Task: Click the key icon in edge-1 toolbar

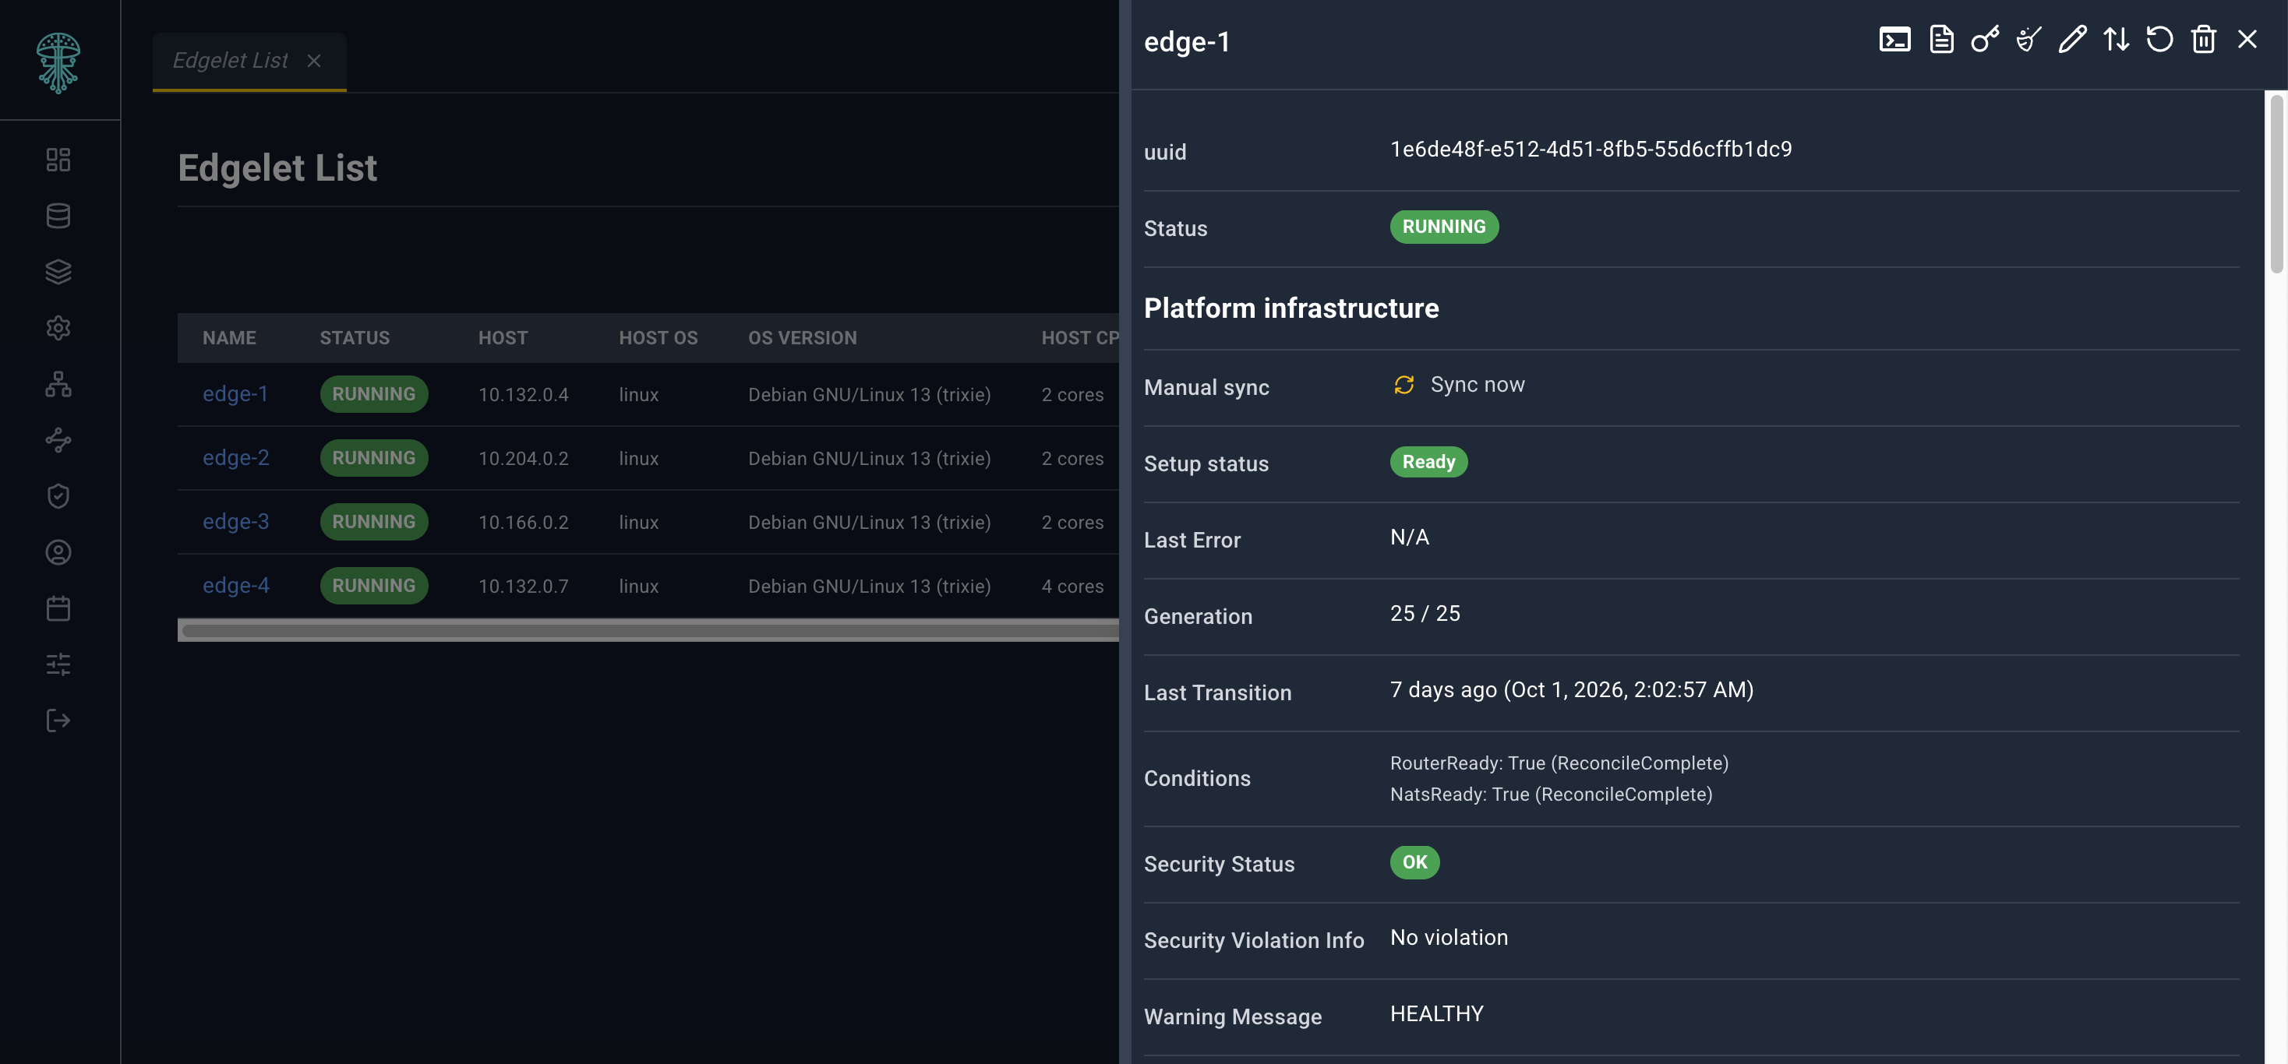Action: [x=1984, y=40]
